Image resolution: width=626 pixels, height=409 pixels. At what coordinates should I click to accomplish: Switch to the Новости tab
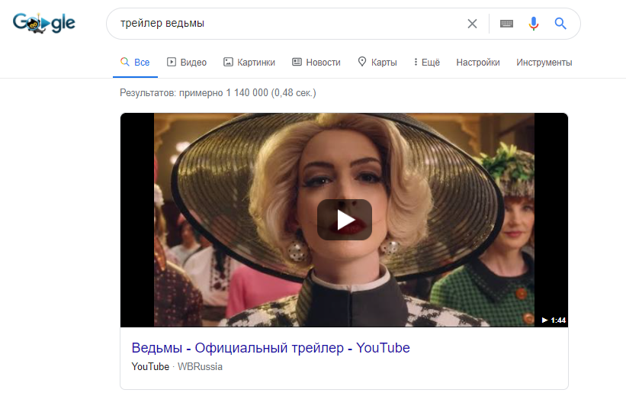(x=316, y=63)
